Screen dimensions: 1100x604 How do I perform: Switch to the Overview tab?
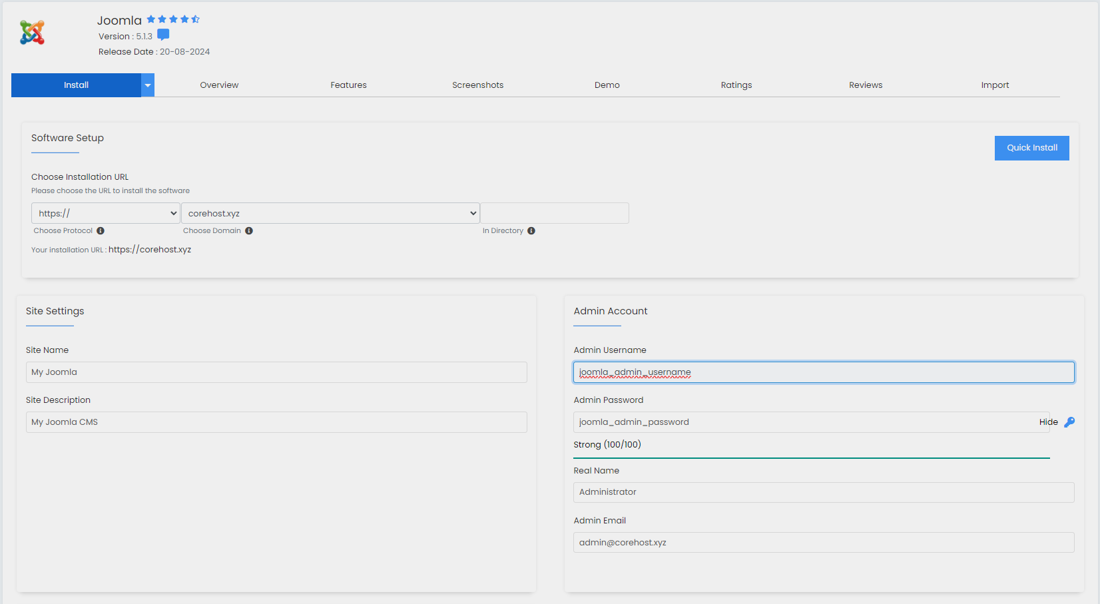coord(219,85)
